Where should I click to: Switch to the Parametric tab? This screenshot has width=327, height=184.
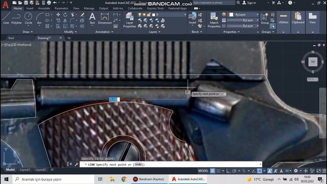tap(61, 8)
